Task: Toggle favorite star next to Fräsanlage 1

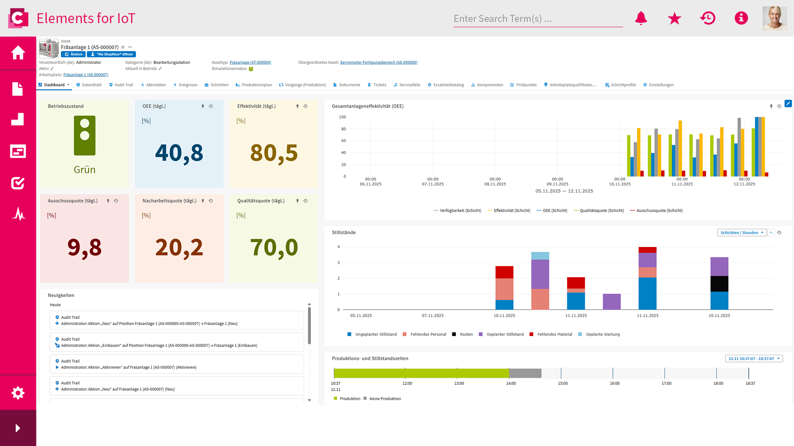Action: (123, 47)
